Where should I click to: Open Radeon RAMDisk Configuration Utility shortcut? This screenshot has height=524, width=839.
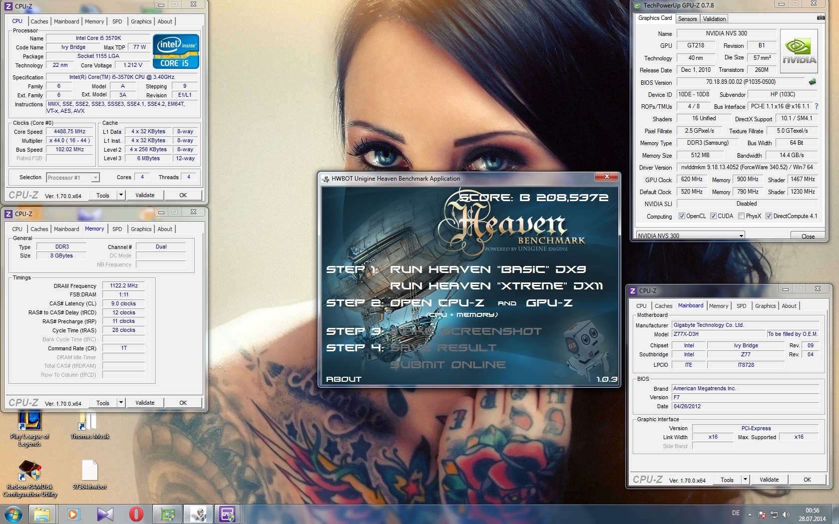pyautogui.click(x=30, y=479)
